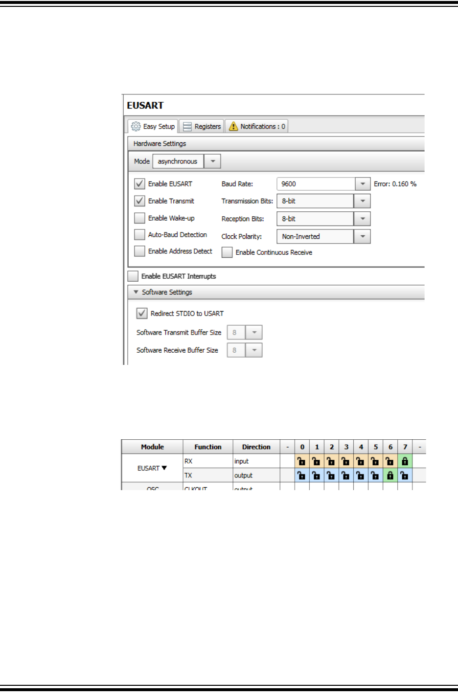Click TX pin 2 lock icon
Viewport: 458px width, 699px height.
(x=331, y=475)
